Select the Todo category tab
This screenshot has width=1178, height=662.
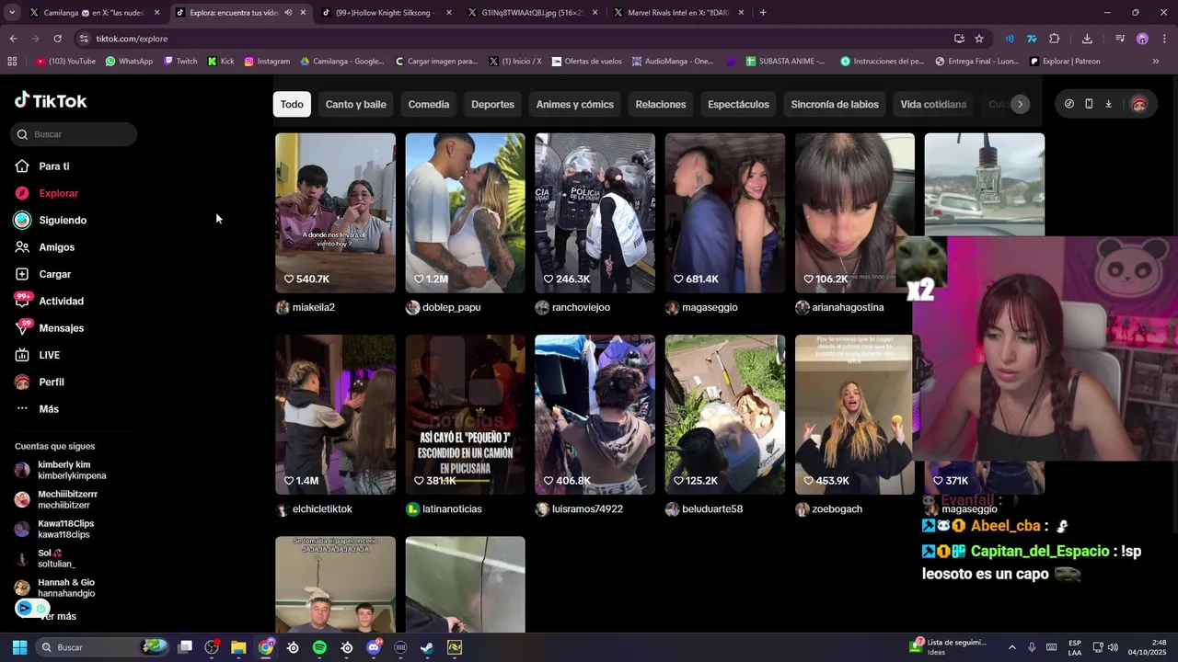coord(292,104)
